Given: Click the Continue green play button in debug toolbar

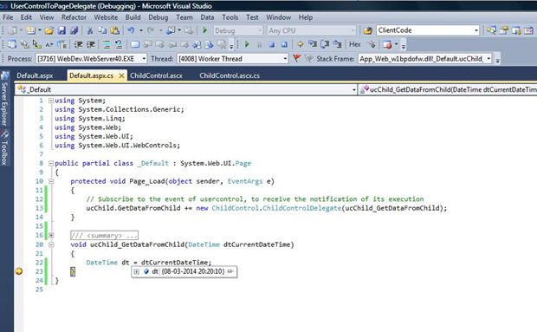Looking at the screenshot, I should [247, 44].
